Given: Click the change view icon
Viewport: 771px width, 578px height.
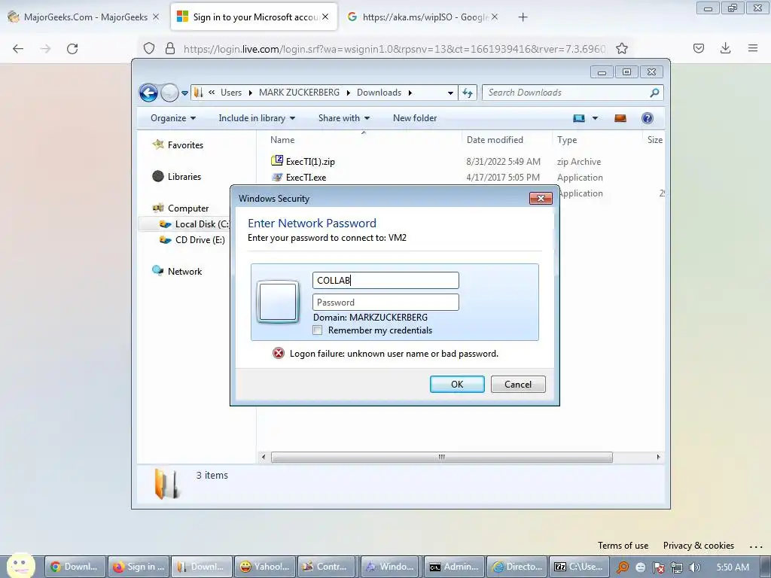Looking at the screenshot, I should [579, 118].
